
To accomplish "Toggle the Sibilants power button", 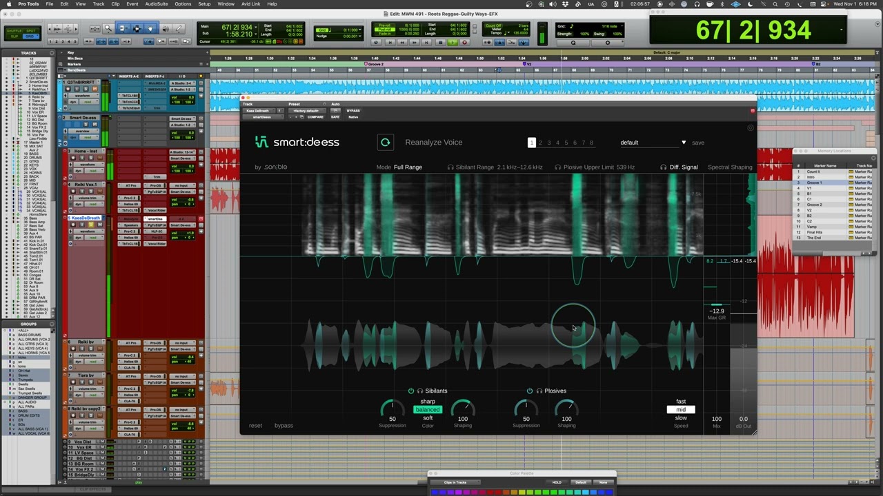I will click(x=411, y=391).
